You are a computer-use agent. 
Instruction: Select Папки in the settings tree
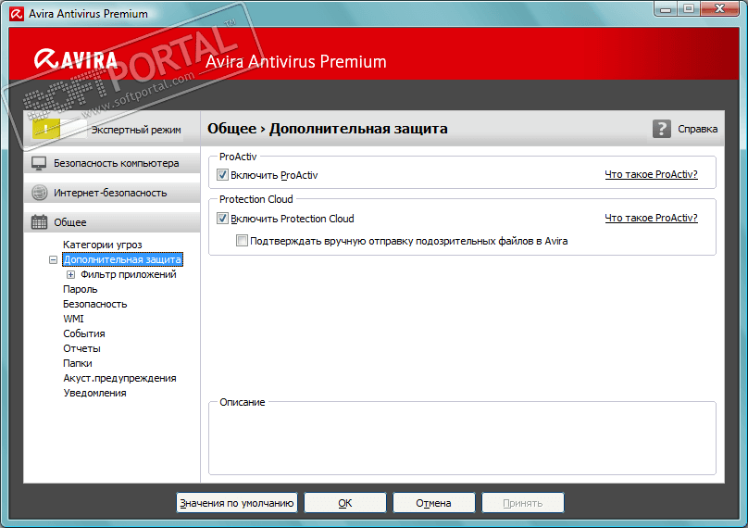point(77,363)
